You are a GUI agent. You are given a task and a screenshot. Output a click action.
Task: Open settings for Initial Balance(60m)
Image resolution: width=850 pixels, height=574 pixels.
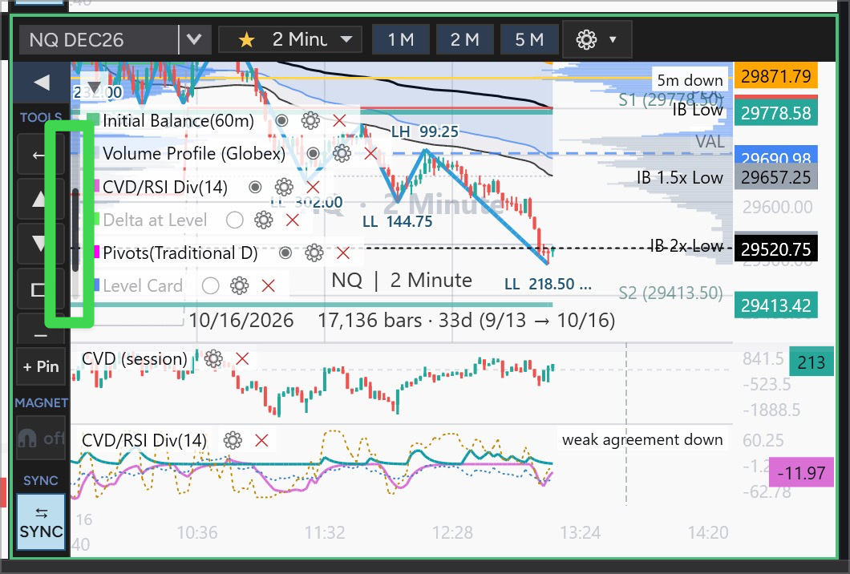click(x=310, y=120)
